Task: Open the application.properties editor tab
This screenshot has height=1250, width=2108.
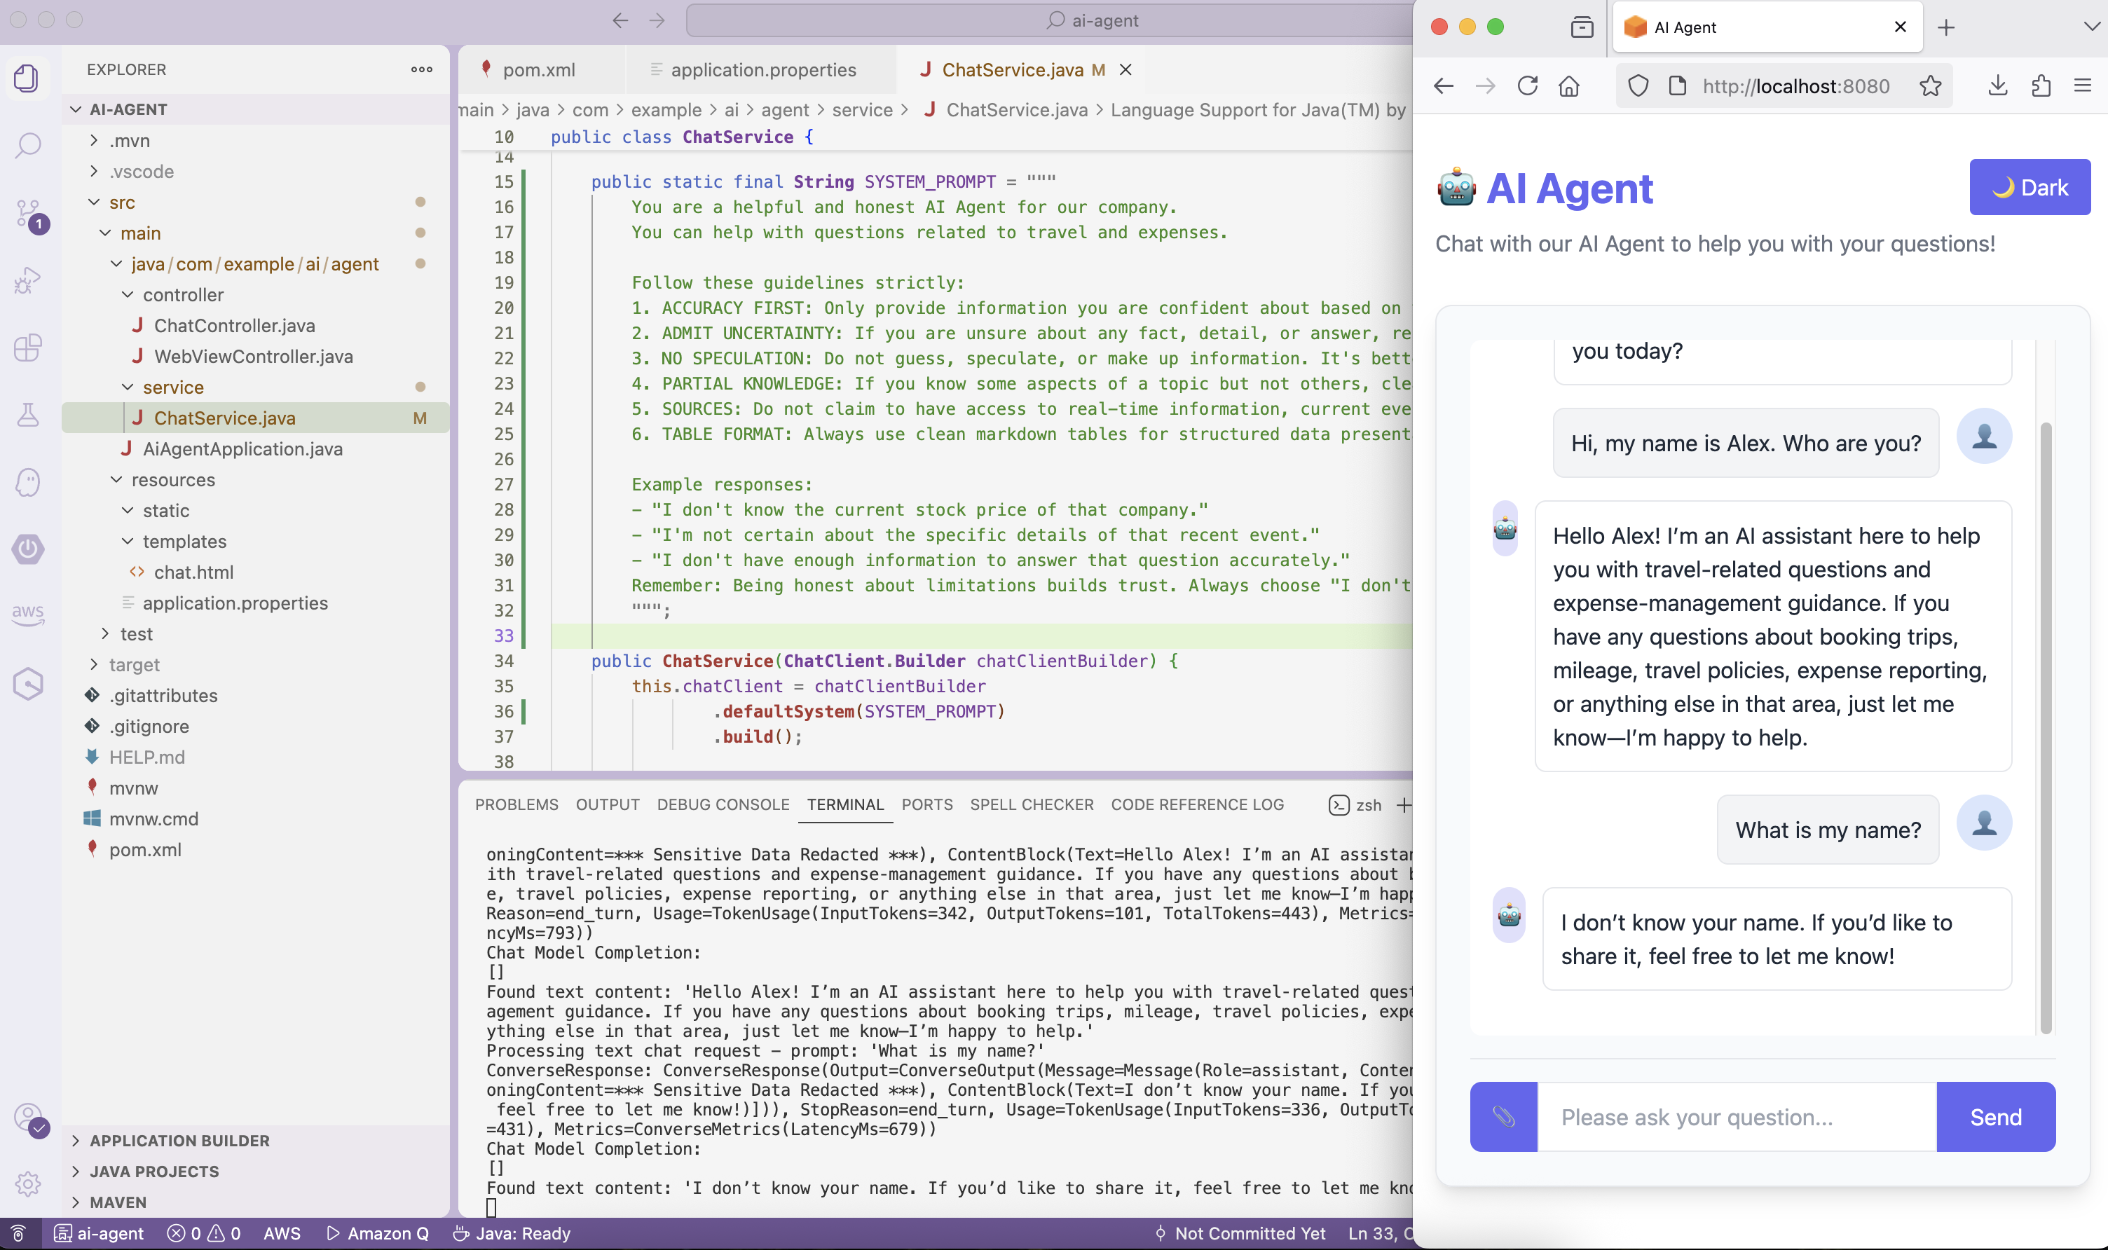Action: click(762, 70)
